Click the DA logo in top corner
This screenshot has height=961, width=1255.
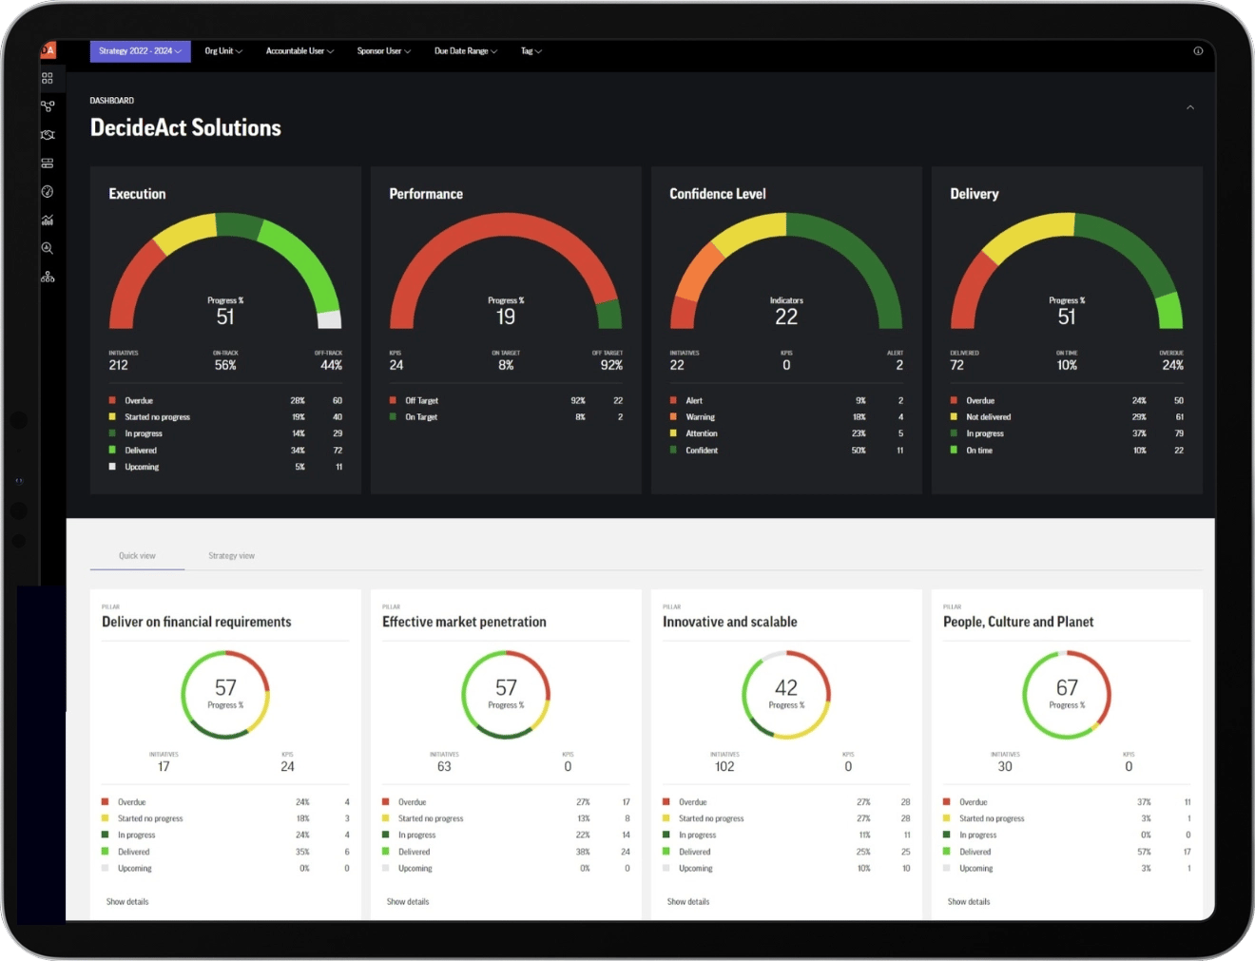tap(48, 50)
